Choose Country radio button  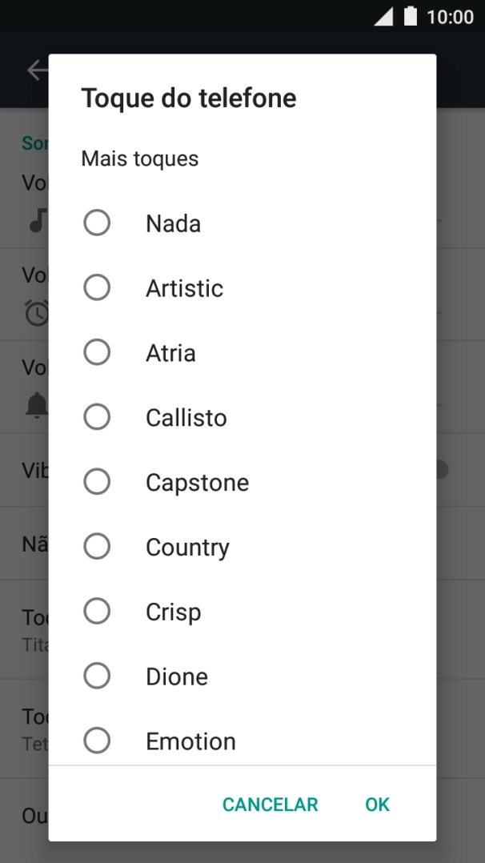click(x=97, y=547)
